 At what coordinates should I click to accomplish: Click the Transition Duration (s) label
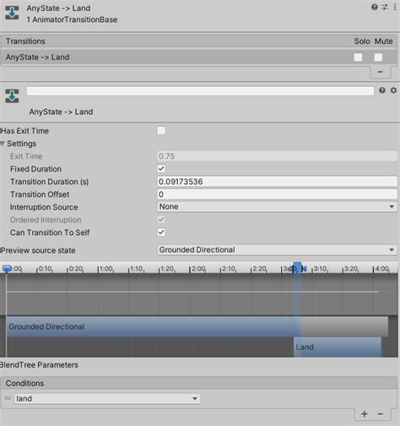50,182
